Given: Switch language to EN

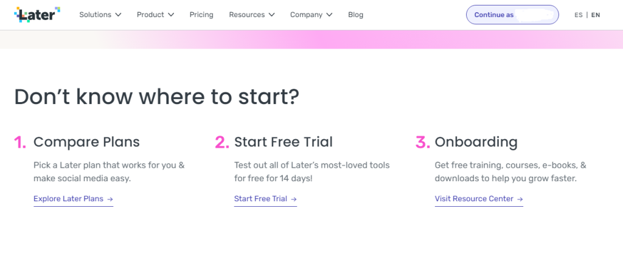Looking at the screenshot, I should point(596,15).
